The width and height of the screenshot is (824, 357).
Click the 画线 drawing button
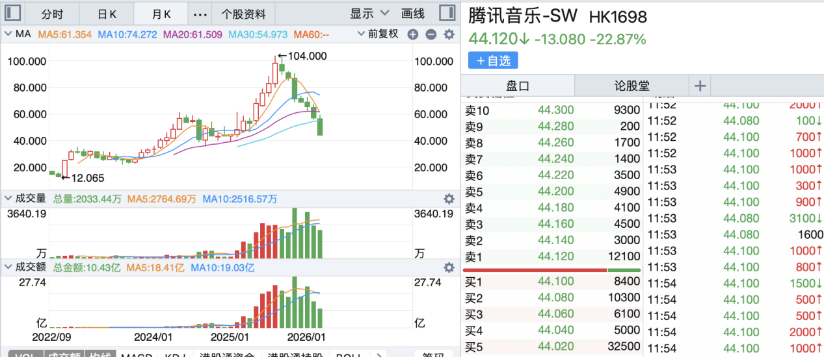click(413, 14)
